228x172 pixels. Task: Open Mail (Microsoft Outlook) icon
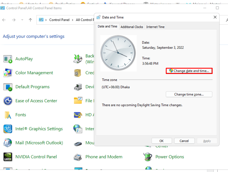pos(8,143)
